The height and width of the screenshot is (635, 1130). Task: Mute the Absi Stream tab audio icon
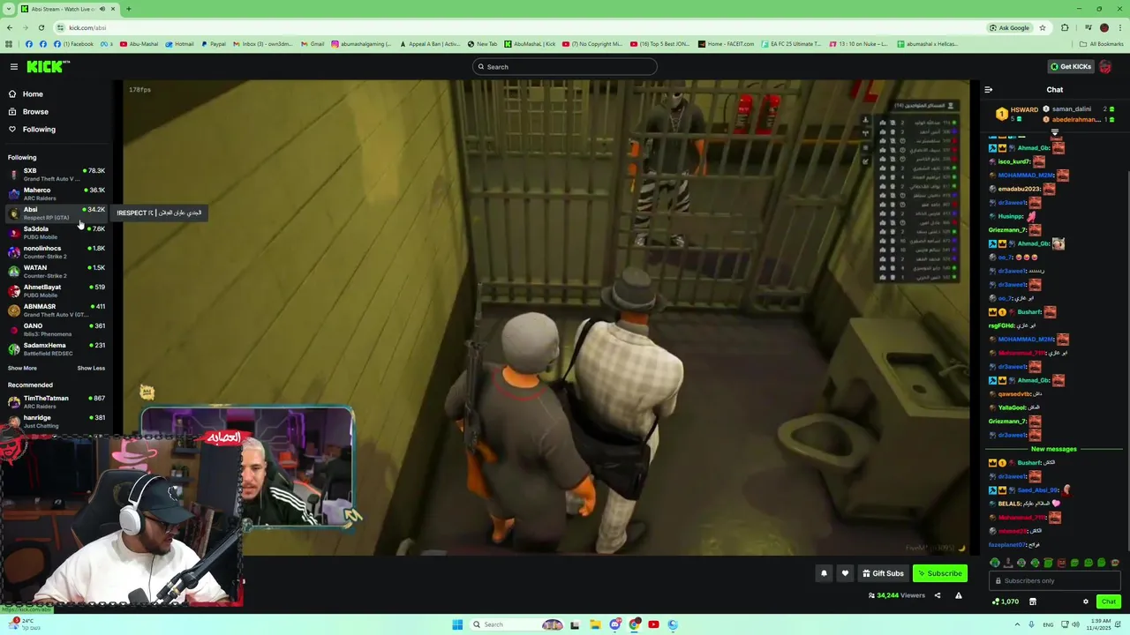point(102,9)
